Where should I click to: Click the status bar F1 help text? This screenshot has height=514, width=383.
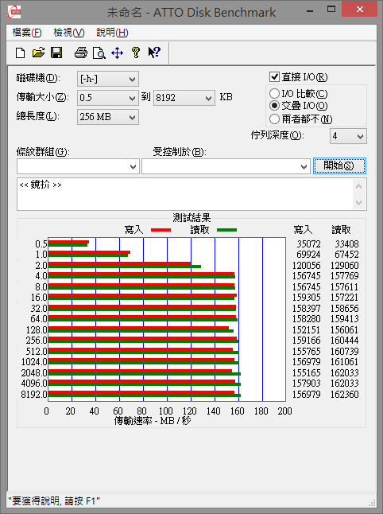point(54,501)
